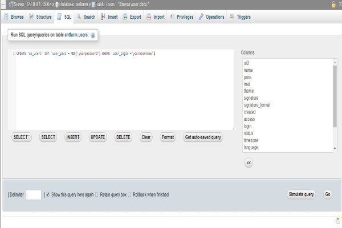
Task: Open the Search tab
Action: click(86, 17)
